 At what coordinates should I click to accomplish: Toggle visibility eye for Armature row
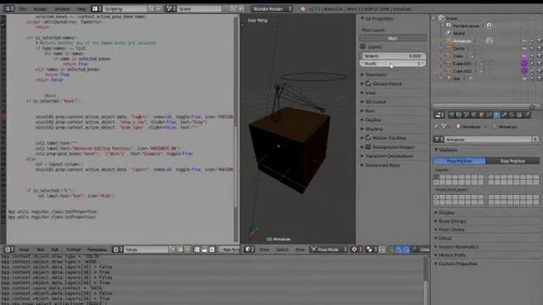point(524,41)
